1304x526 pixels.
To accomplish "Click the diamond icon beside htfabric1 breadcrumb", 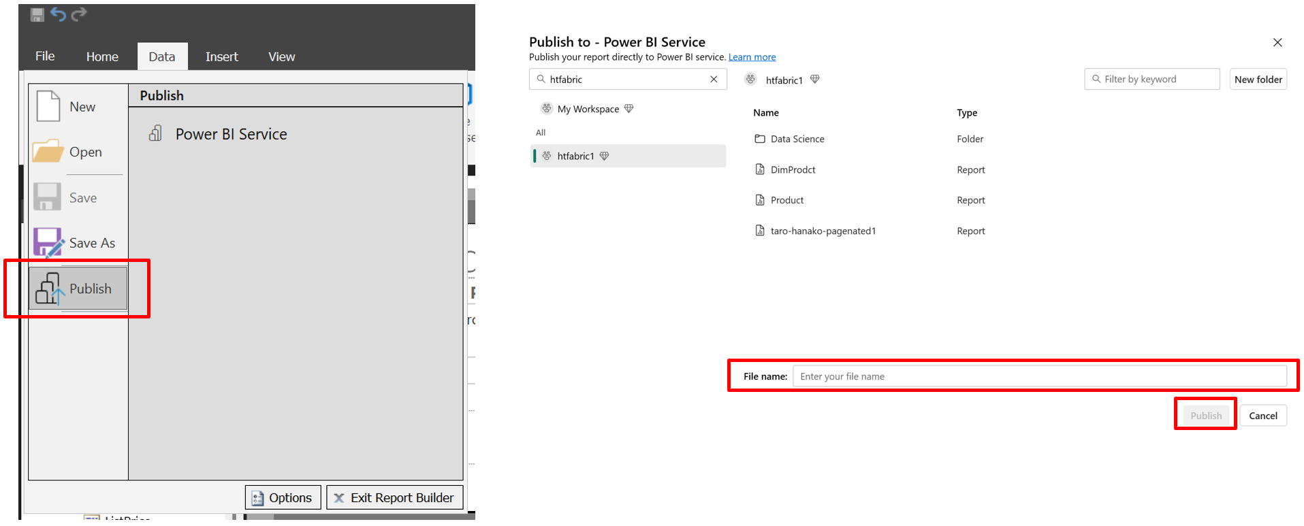I will click(814, 80).
